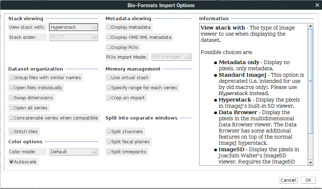Check the Display ROIs box
This screenshot has height=189, width=322.
(109, 48)
